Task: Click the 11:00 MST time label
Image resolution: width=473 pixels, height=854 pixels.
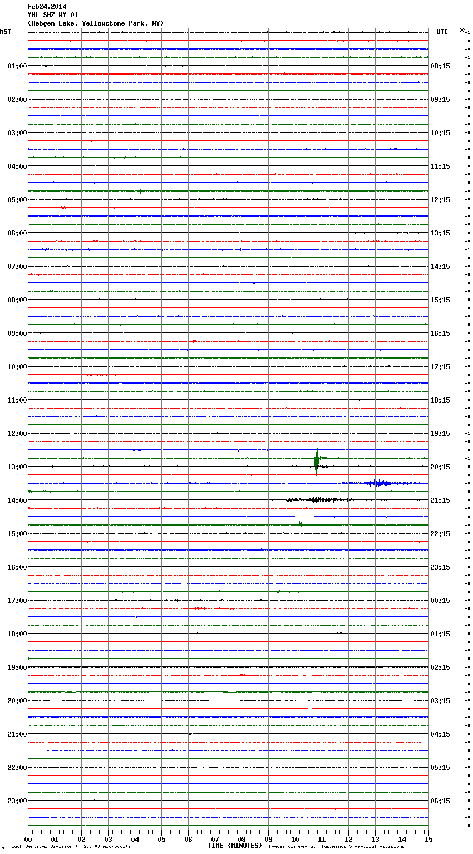Action: click(x=17, y=400)
